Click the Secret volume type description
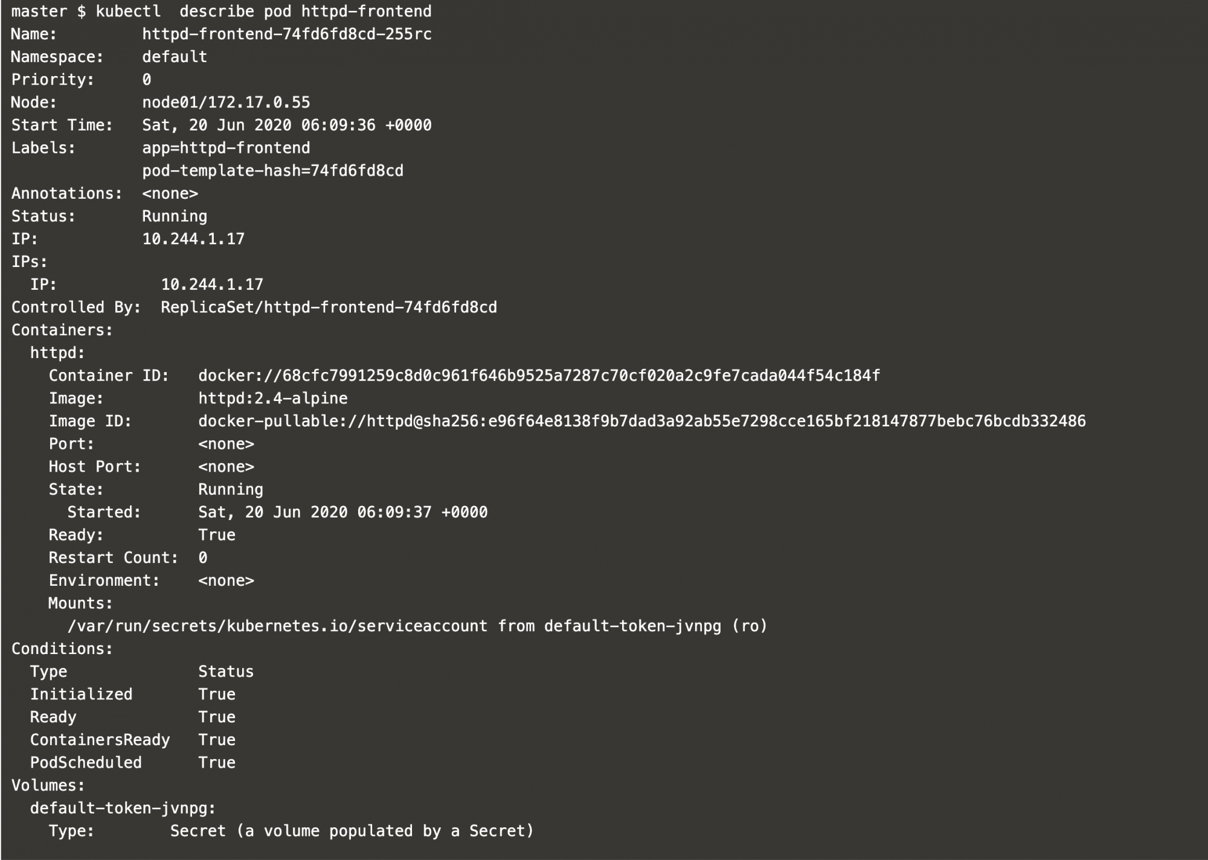Image resolution: width=1208 pixels, height=860 pixels. 352,831
